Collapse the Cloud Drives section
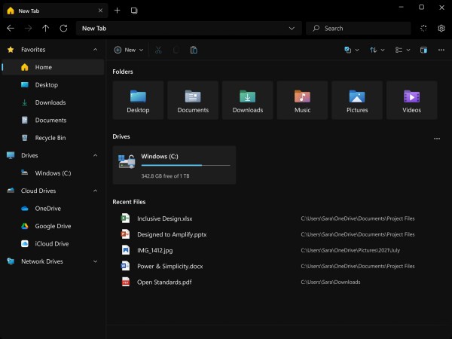 pos(95,191)
